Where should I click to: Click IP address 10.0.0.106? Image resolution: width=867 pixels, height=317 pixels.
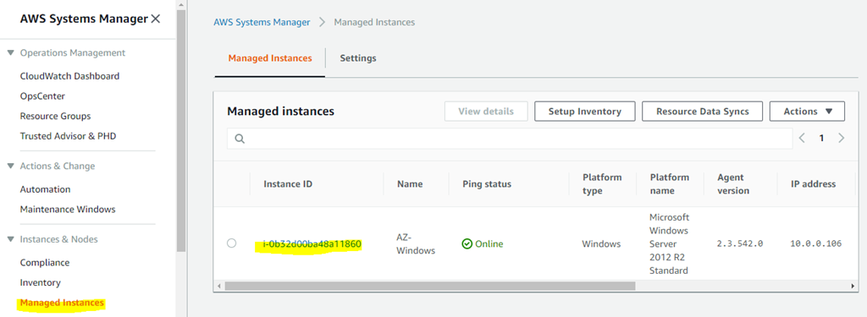(x=816, y=243)
